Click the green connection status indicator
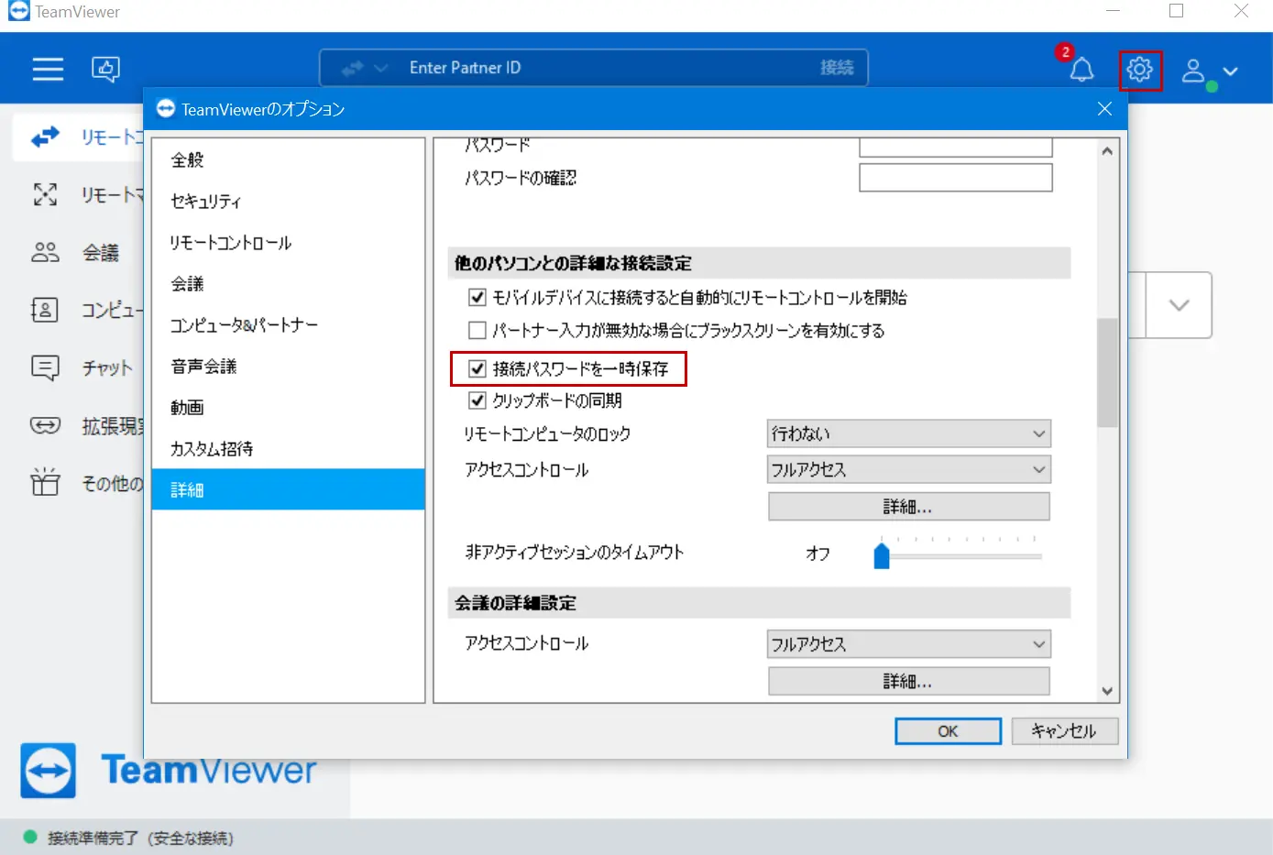 pyautogui.click(x=30, y=837)
